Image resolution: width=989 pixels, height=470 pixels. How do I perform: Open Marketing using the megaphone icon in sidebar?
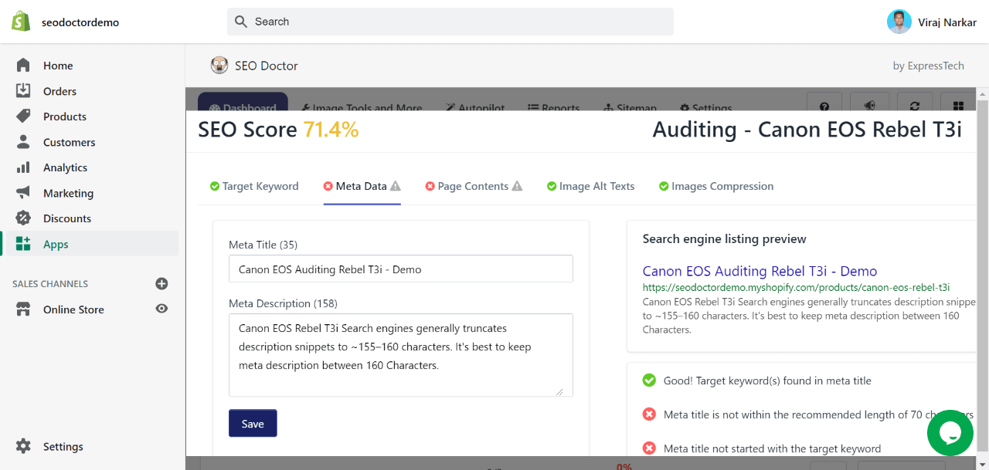pyautogui.click(x=23, y=193)
